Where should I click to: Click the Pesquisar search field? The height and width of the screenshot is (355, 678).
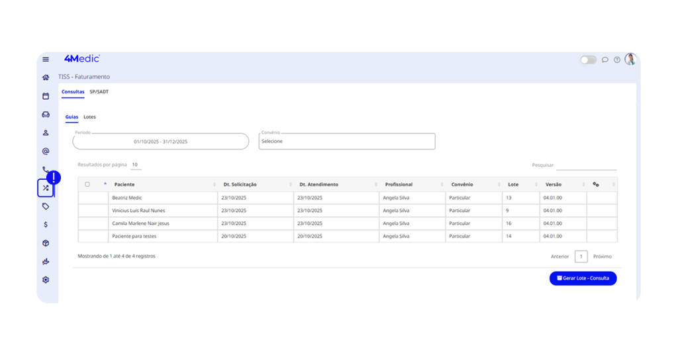pos(586,165)
